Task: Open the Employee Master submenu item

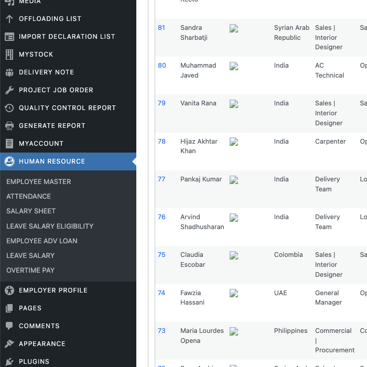Action: tap(39, 182)
